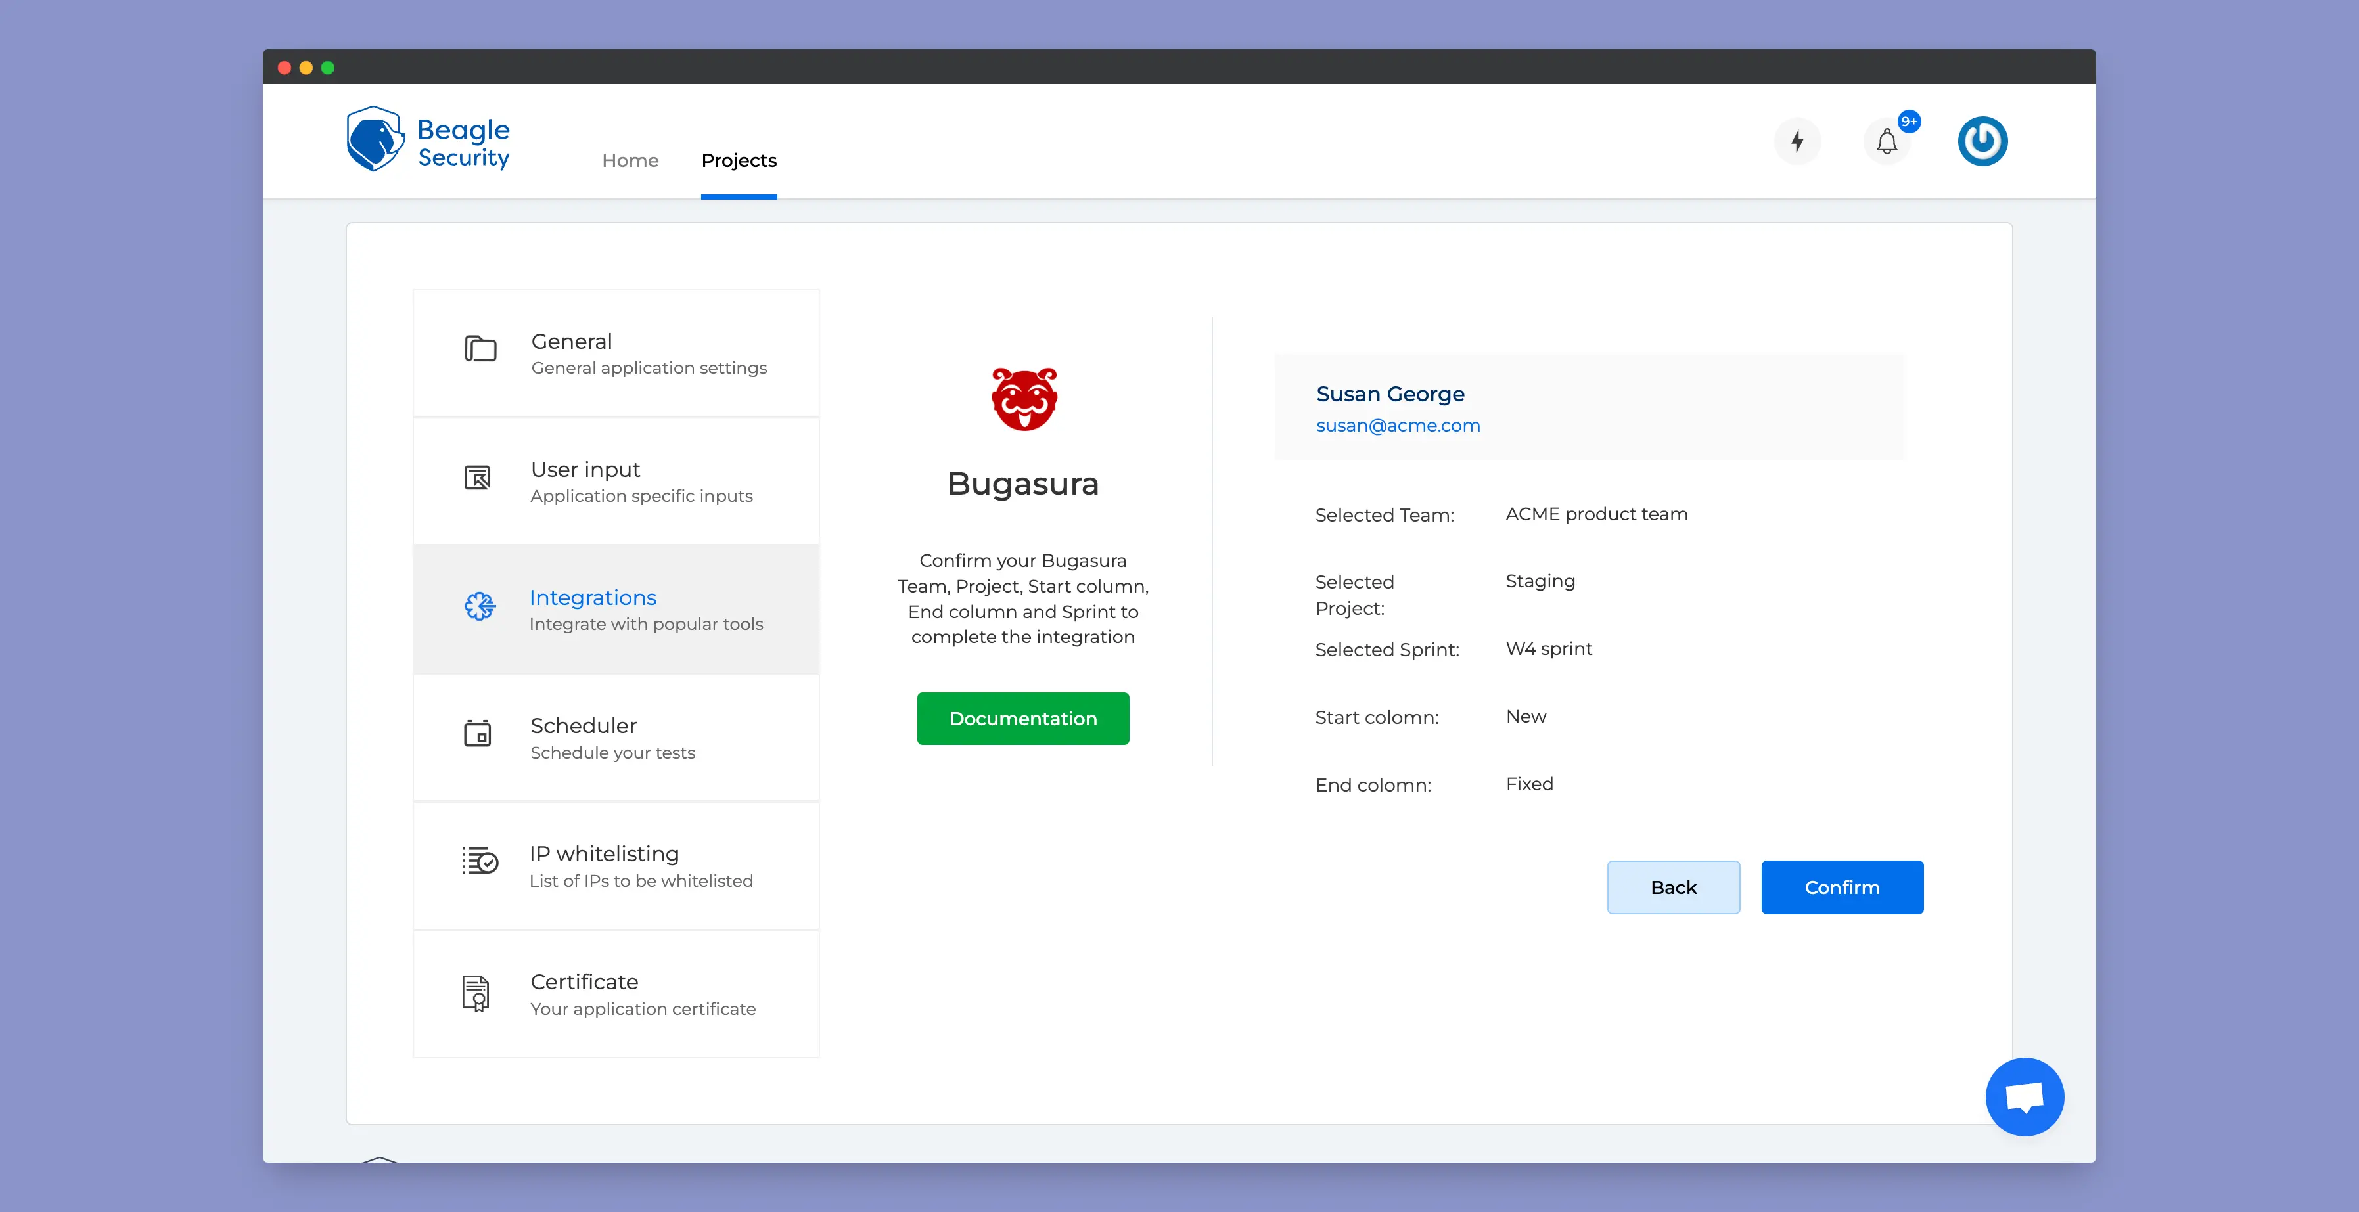This screenshot has width=2359, height=1212.
Task: Go to the Home tab
Action: 630,160
